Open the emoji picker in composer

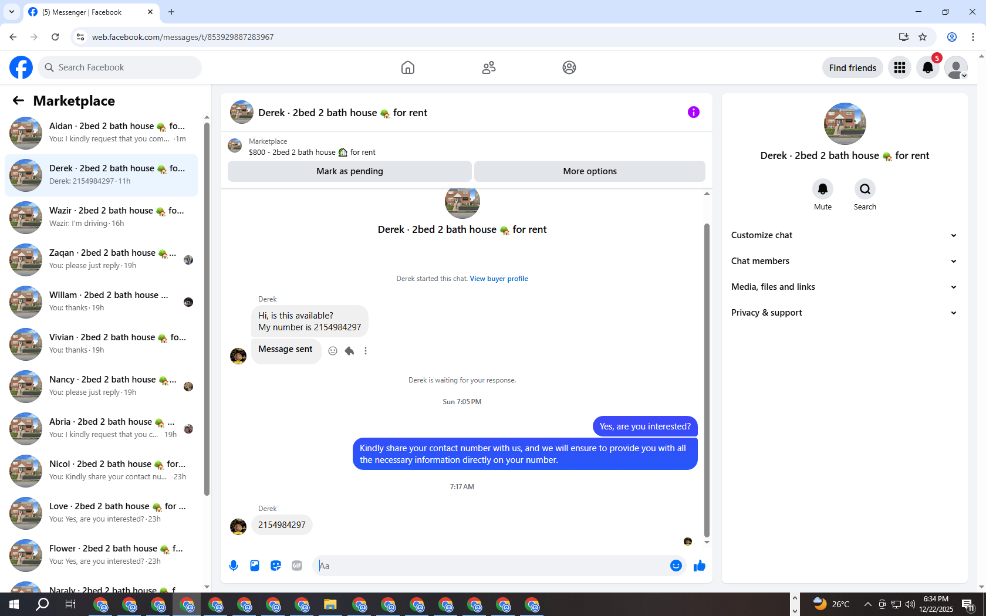676,566
